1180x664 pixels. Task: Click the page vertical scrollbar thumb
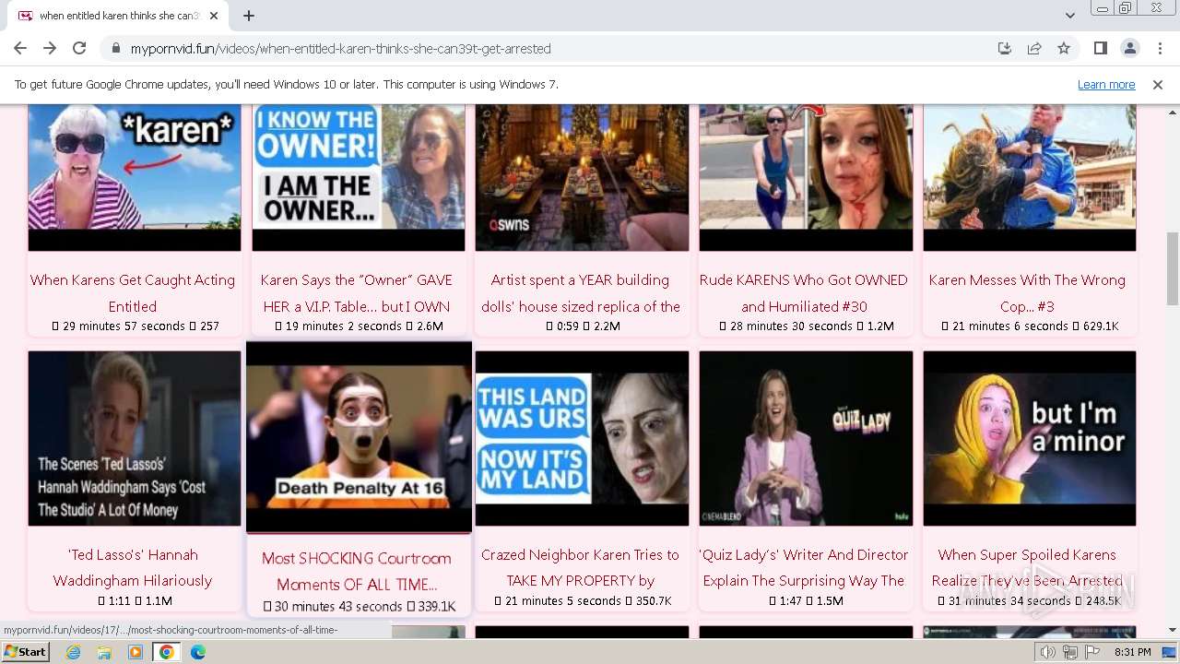pos(1173,268)
